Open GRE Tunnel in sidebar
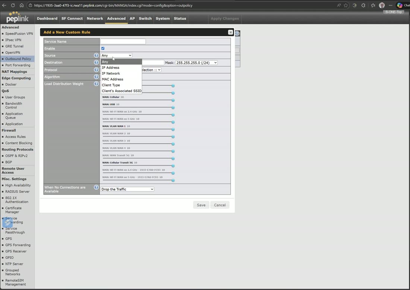Image resolution: width=410 pixels, height=290 pixels. (x=15, y=46)
